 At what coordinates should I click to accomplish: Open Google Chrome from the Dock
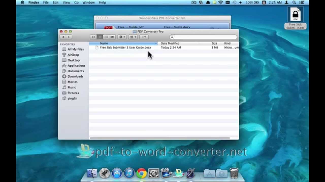click(x=141, y=173)
